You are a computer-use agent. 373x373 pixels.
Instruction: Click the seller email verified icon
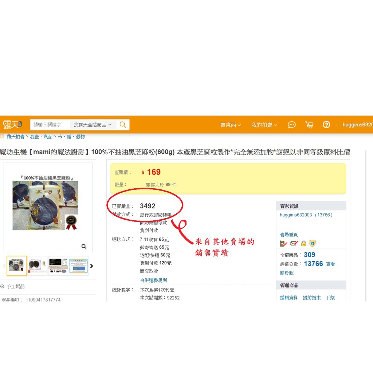pyautogui.click(x=294, y=243)
